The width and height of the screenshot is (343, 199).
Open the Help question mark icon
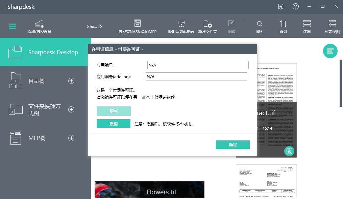pyautogui.click(x=296, y=6)
